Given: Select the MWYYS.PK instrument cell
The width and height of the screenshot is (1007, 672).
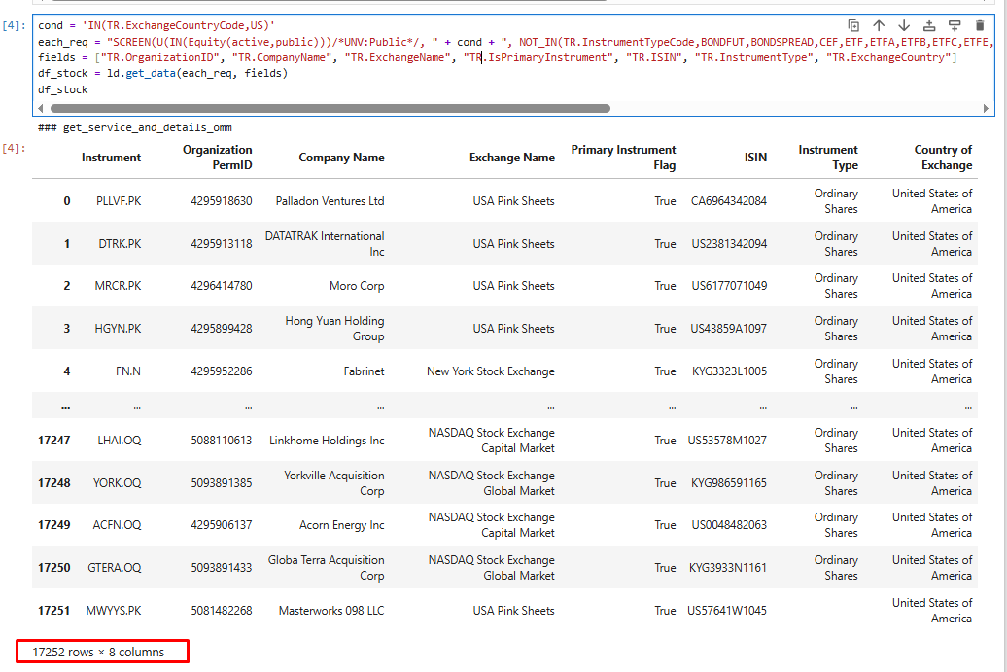Looking at the screenshot, I should (x=113, y=611).
